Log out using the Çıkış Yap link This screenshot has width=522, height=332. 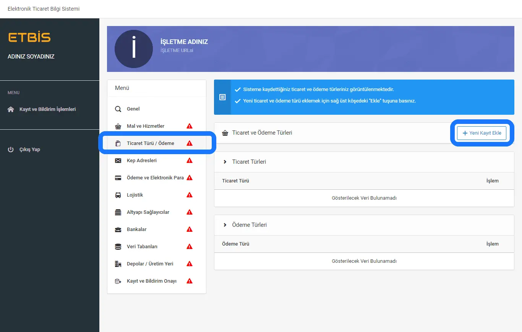pyautogui.click(x=30, y=150)
